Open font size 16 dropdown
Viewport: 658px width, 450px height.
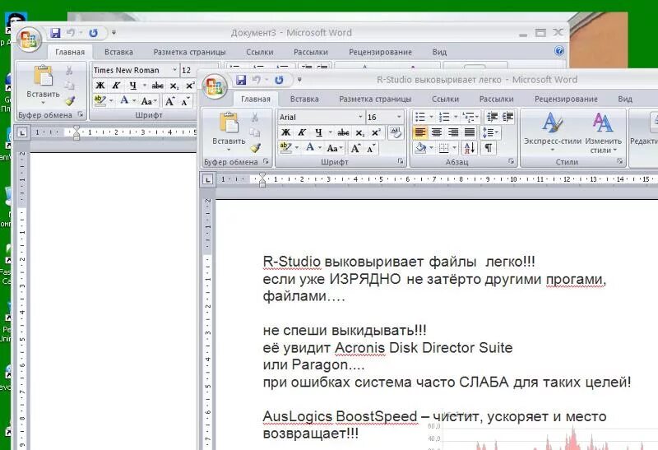pos(399,117)
